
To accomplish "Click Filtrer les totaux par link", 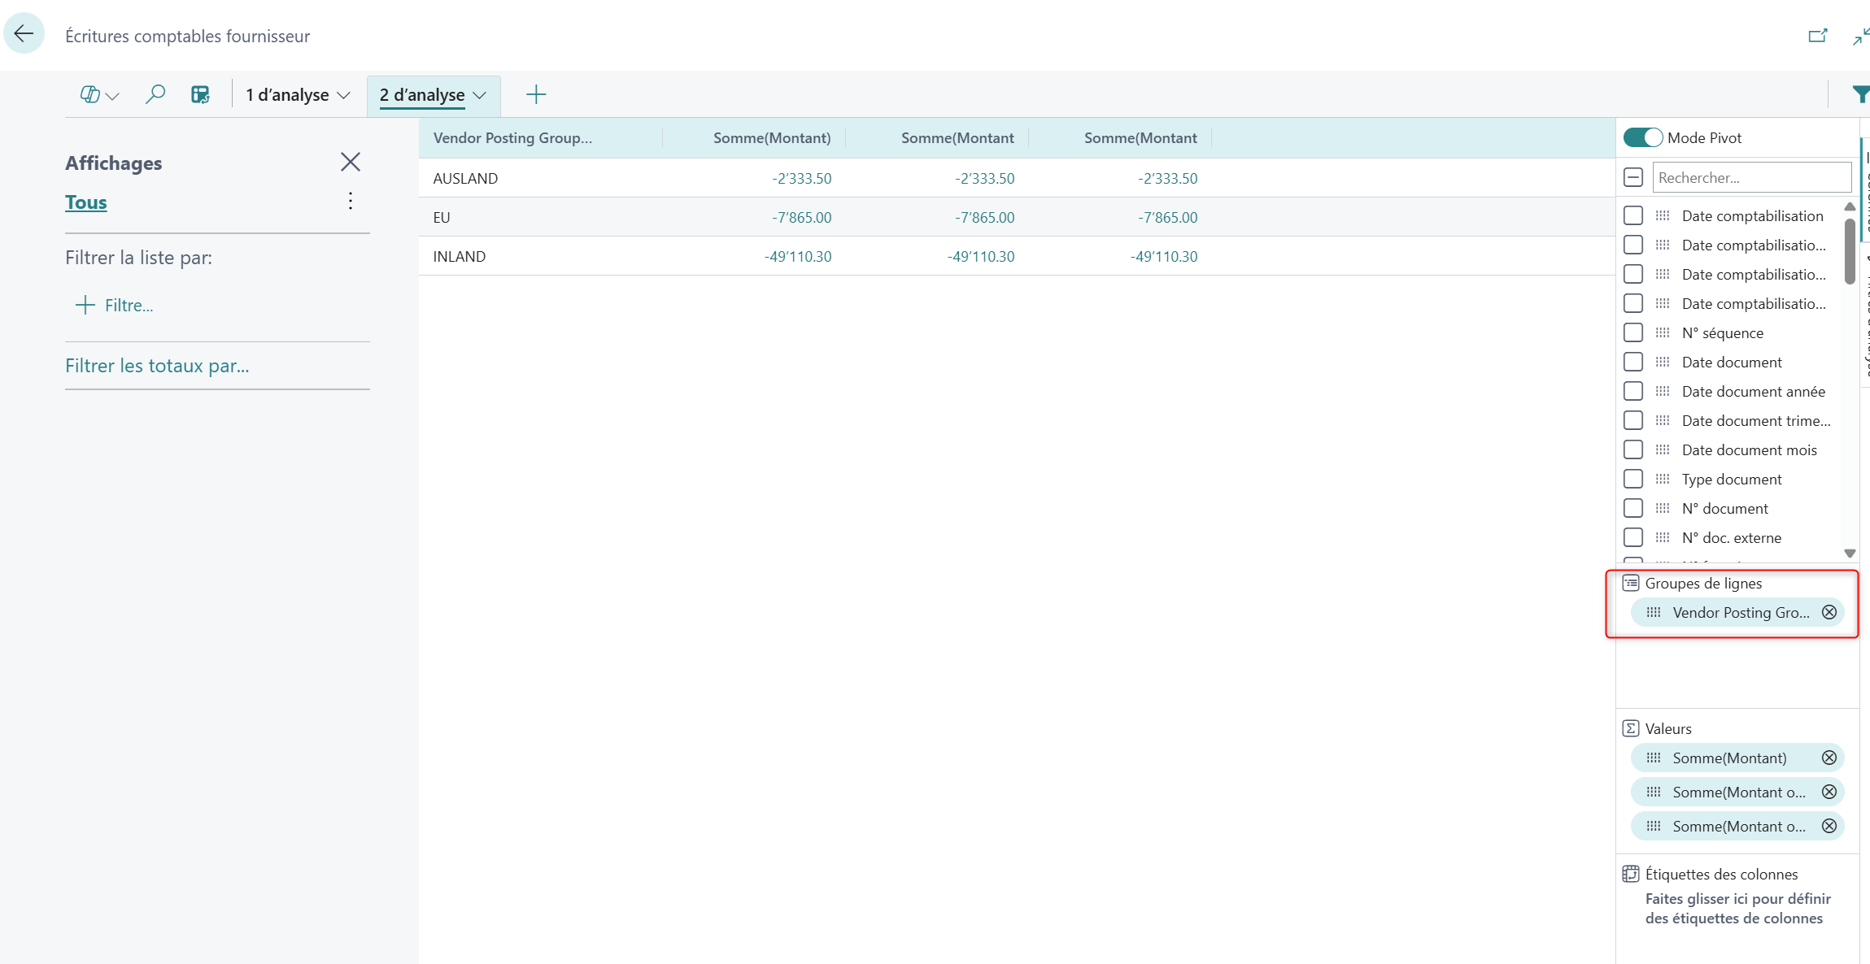I will [157, 366].
